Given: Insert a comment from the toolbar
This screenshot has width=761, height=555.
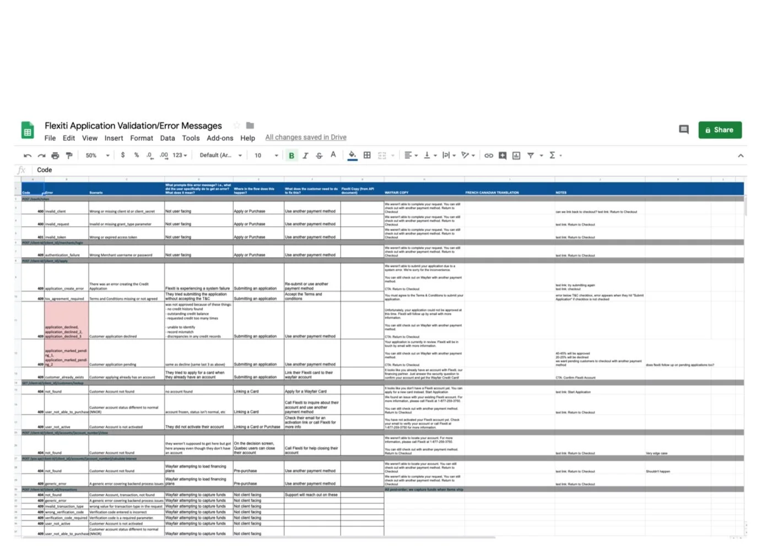Looking at the screenshot, I should pos(503,155).
